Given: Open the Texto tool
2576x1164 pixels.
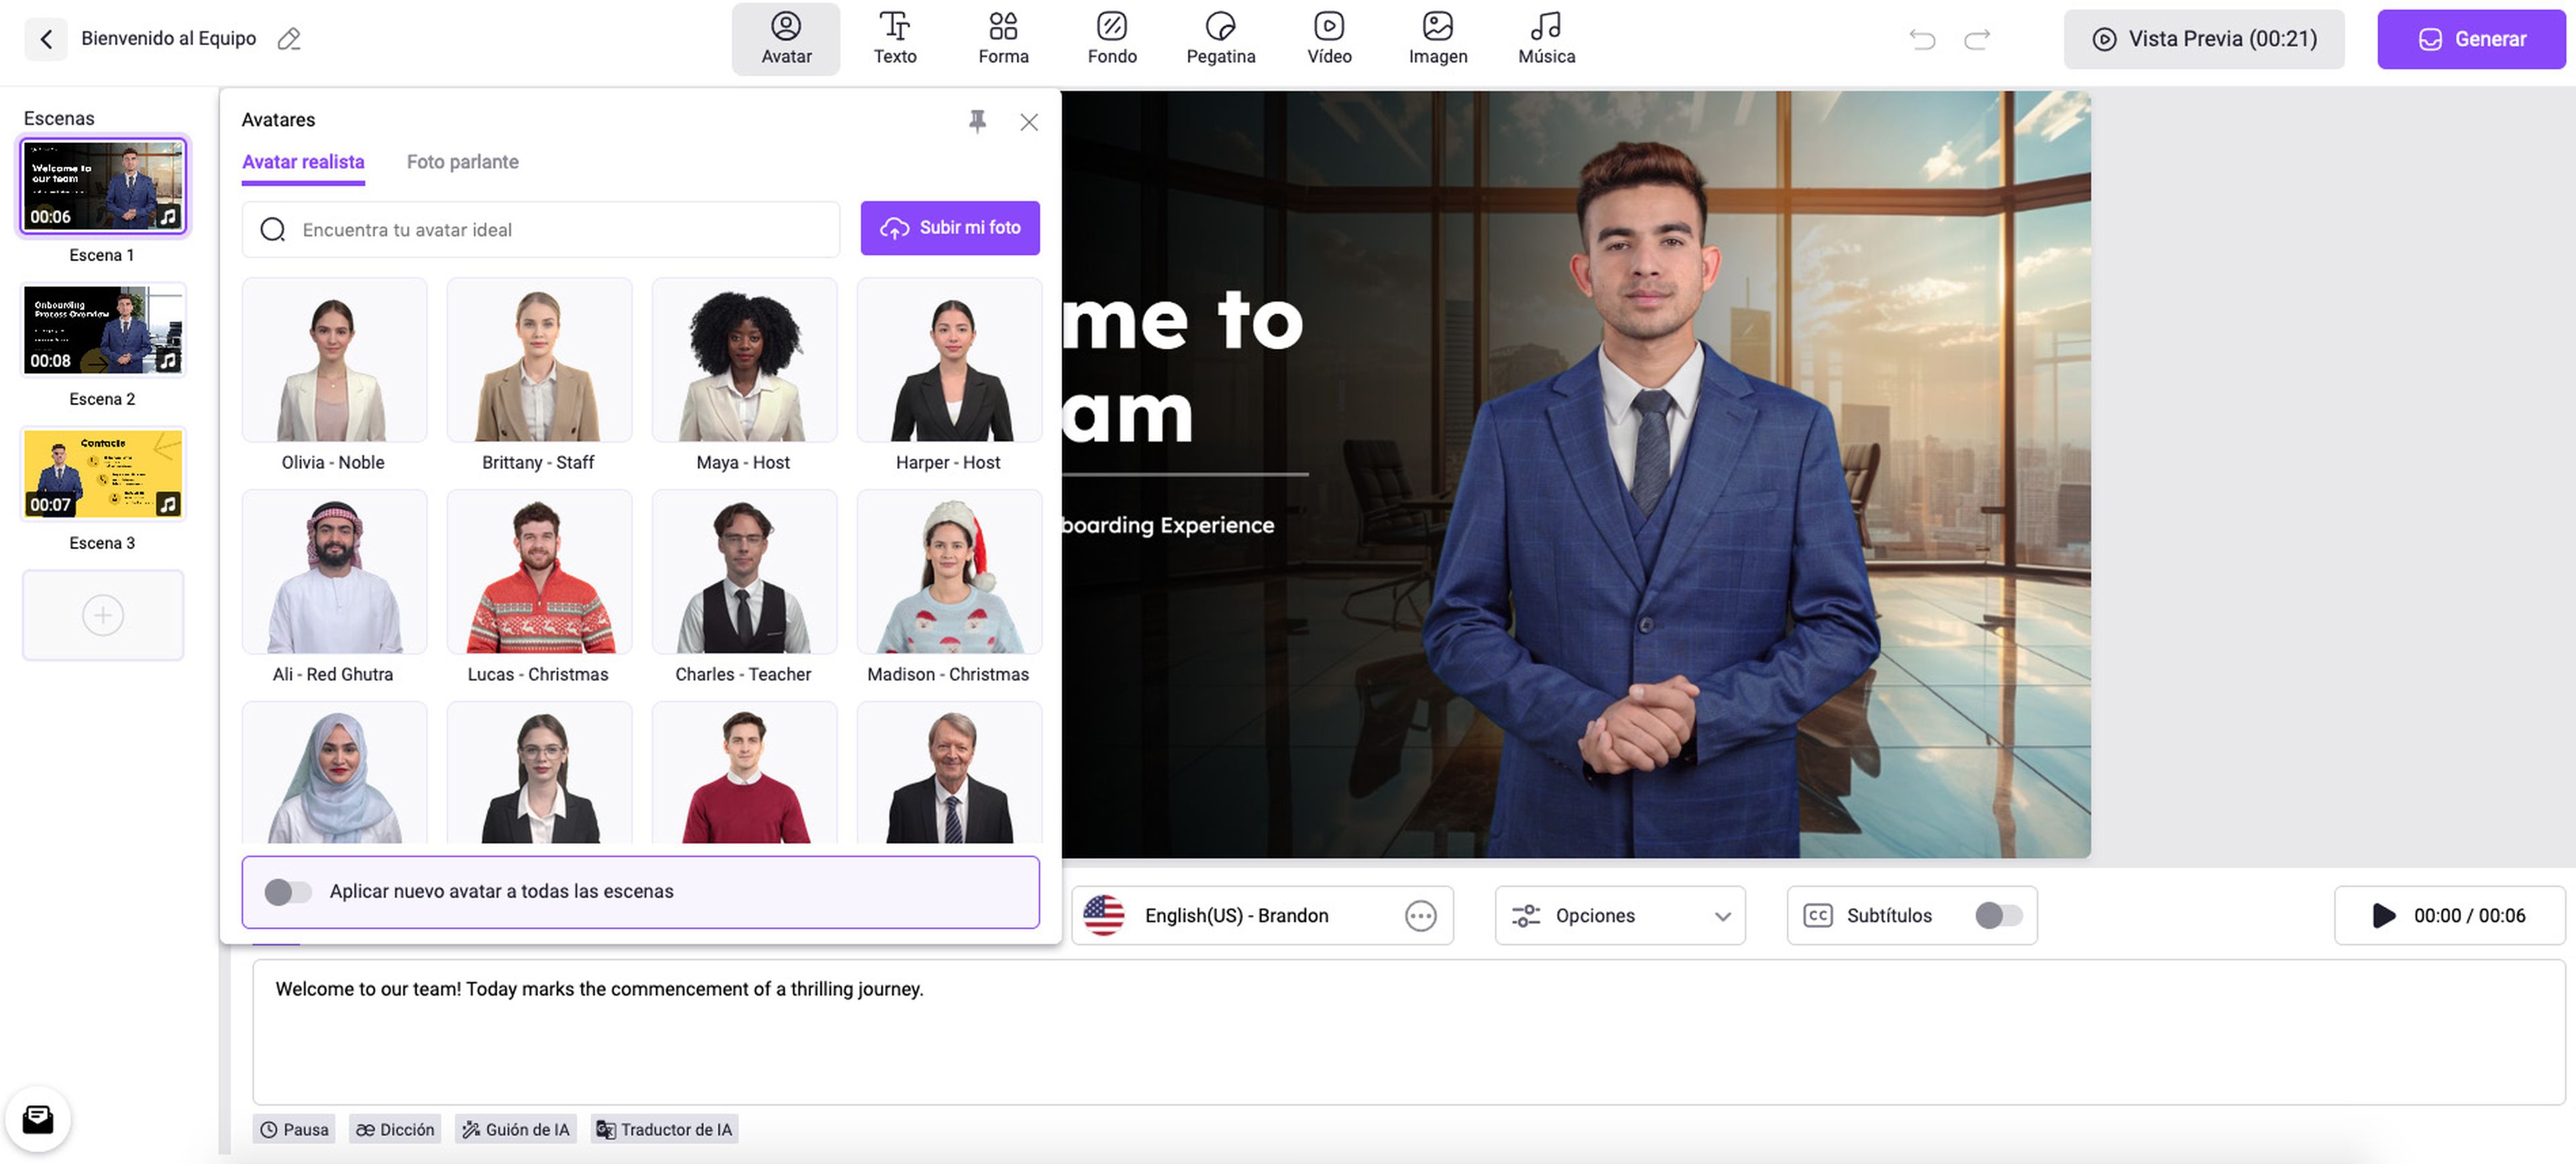Looking at the screenshot, I should click(x=895, y=39).
